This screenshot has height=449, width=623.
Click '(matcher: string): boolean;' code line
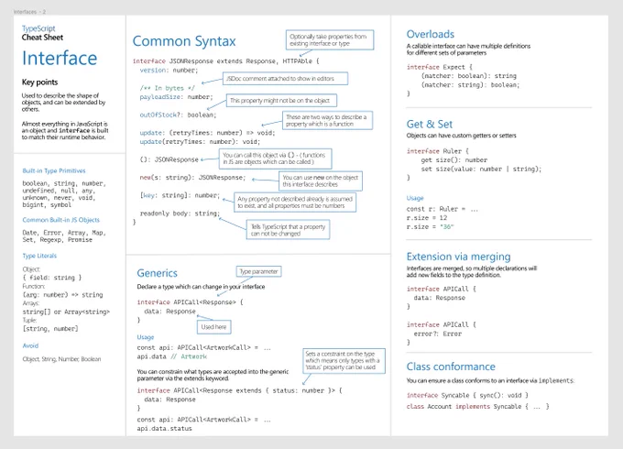click(470, 85)
